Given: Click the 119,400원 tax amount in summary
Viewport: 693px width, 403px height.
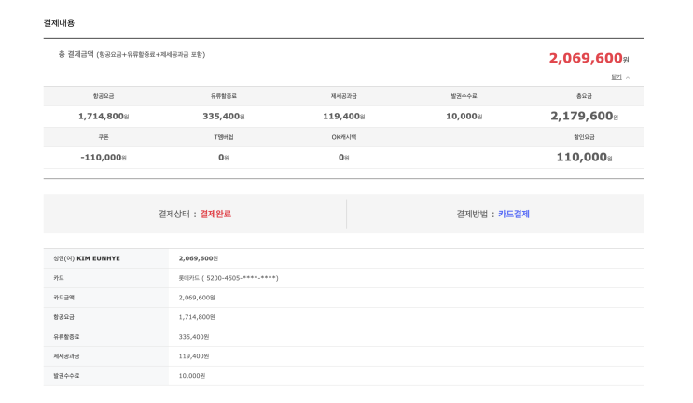Looking at the screenshot, I should tap(344, 117).
